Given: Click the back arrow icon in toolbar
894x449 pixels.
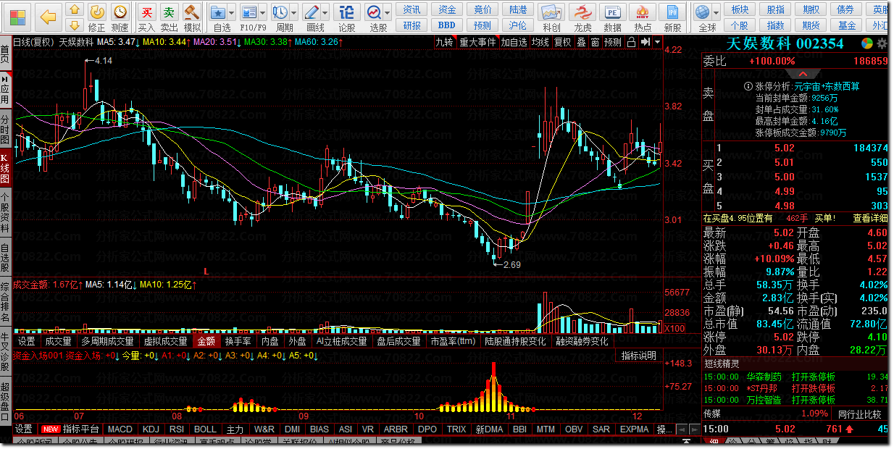Looking at the screenshot, I should coord(48,16).
